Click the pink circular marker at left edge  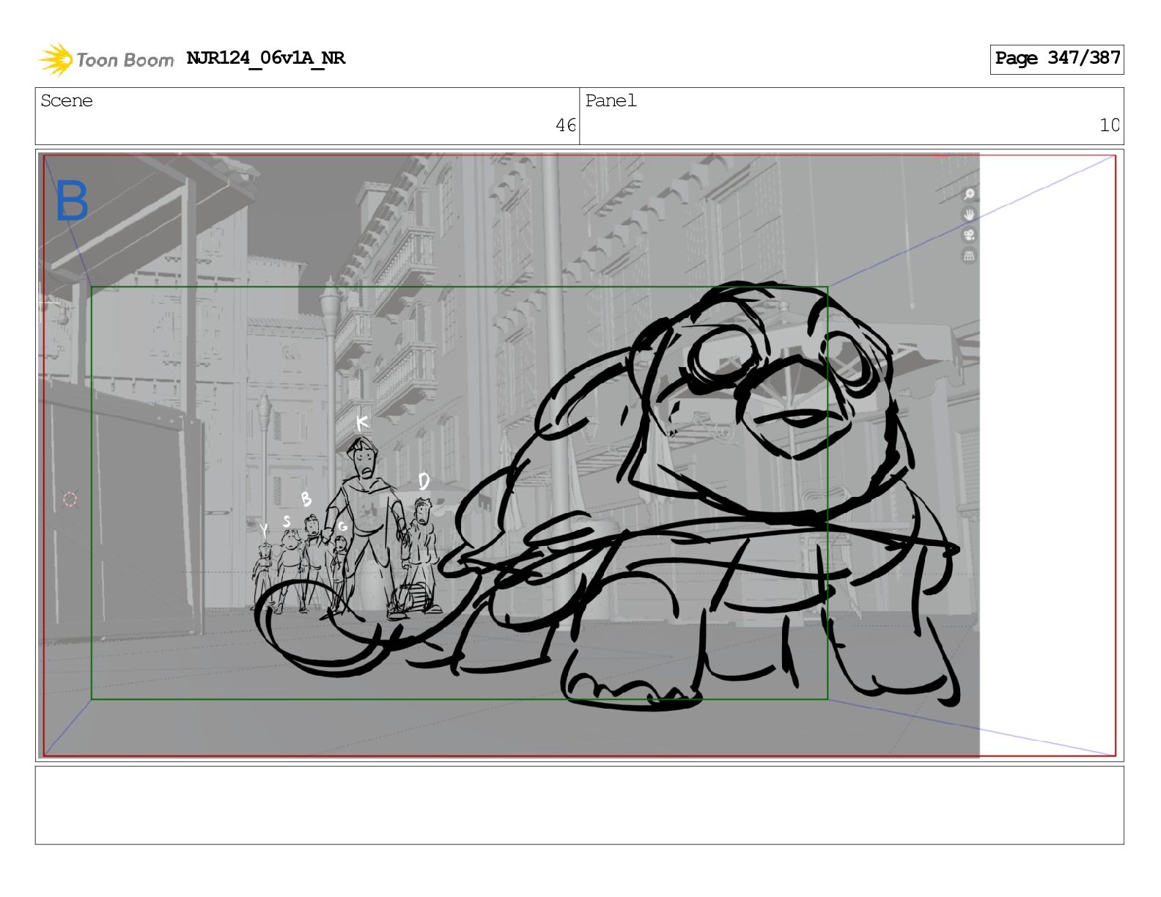point(70,499)
